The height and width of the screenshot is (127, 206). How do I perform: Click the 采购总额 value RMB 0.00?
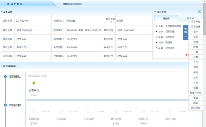coord(21,56)
